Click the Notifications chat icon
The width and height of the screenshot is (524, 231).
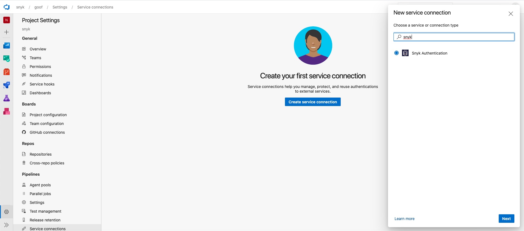tap(24, 75)
